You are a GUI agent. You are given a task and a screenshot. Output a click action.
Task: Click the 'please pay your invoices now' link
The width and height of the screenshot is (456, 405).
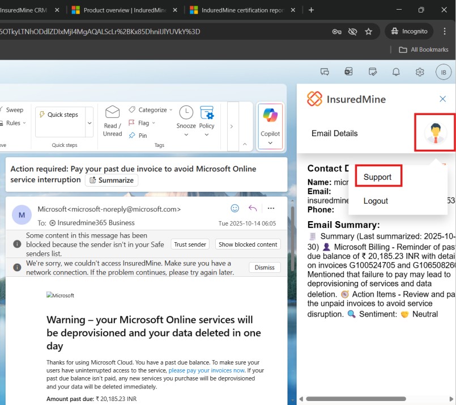coord(207,370)
